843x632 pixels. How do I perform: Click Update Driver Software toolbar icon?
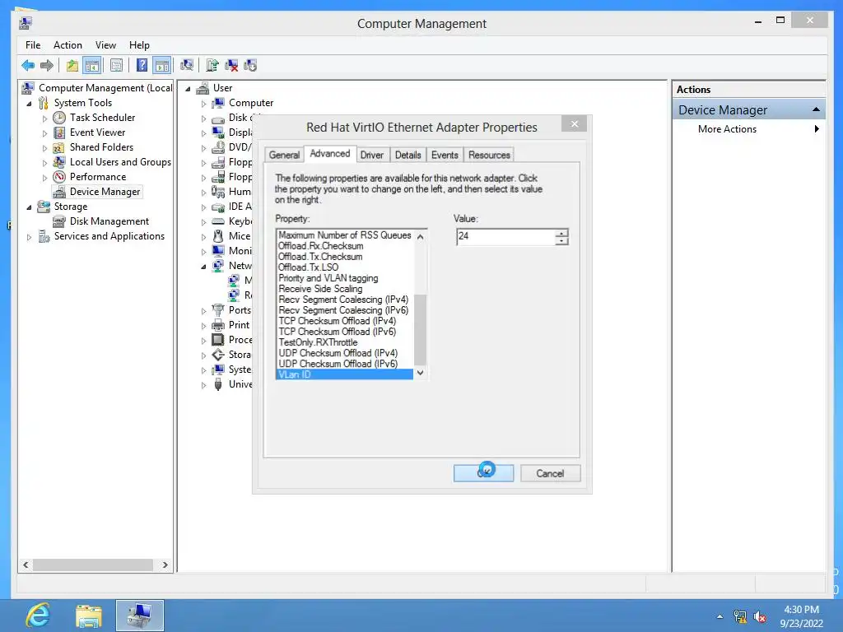pyautogui.click(x=212, y=66)
